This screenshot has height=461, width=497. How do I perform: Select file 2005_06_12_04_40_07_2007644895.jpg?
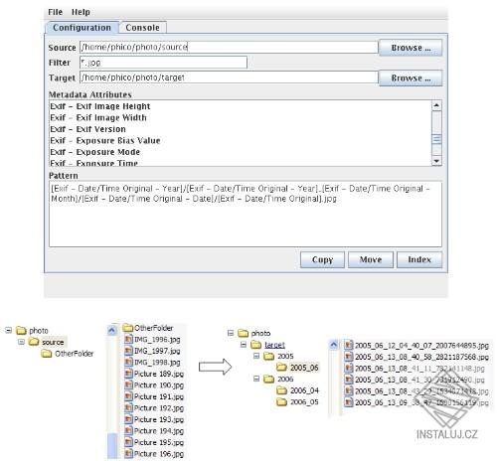click(x=416, y=346)
